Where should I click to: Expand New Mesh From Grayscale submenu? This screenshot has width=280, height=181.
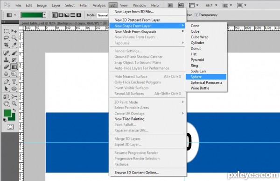coord(147,32)
